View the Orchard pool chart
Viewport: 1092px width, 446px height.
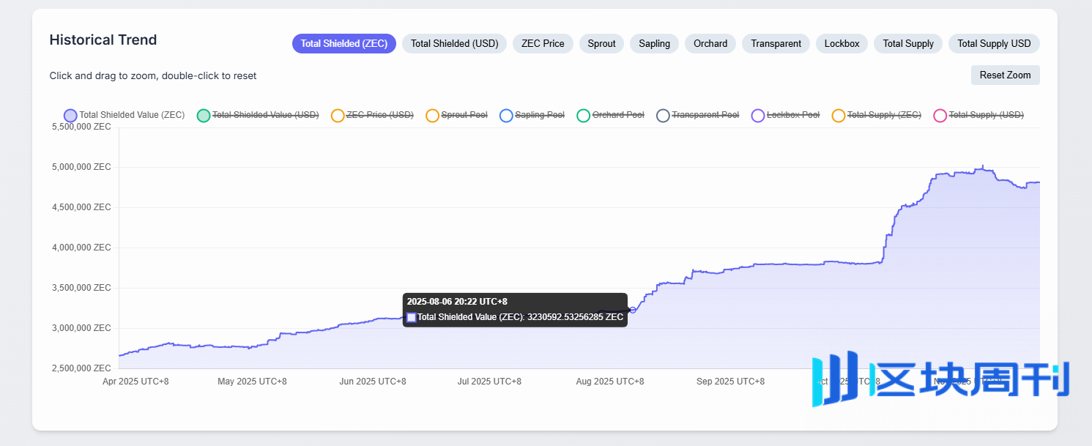(x=710, y=43)
